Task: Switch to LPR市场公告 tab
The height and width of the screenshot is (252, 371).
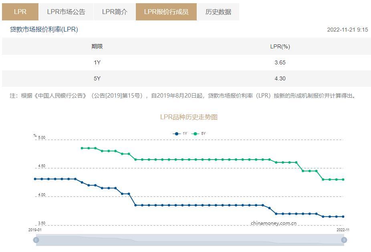Action: click(x=66, y=12)
